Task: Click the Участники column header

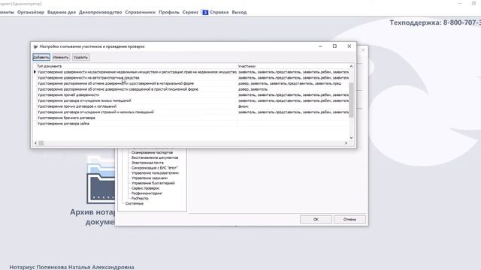Action: pos(293,66)
